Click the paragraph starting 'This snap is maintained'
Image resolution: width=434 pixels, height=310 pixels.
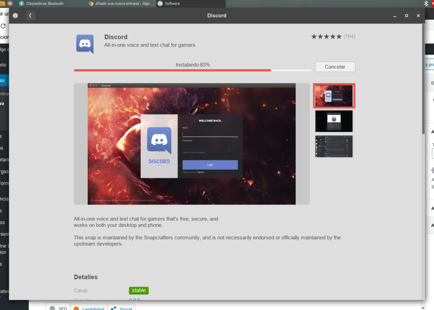(207, 241)
